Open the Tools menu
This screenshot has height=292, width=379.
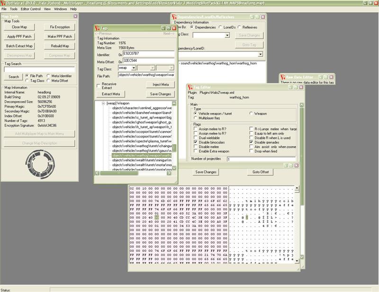tap(14, 9)
